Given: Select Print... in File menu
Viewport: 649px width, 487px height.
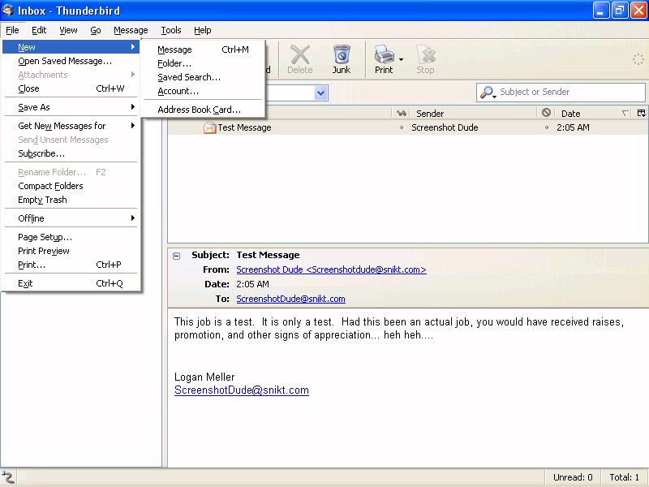Looking at the screenshot, I should [71, 265].
